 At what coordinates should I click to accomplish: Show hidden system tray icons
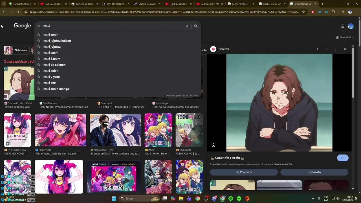pos(313,198)
